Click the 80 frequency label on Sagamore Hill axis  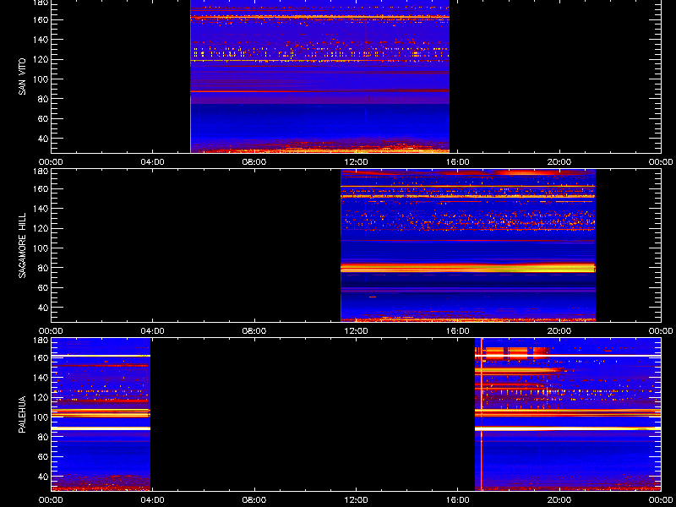(41, 268)
